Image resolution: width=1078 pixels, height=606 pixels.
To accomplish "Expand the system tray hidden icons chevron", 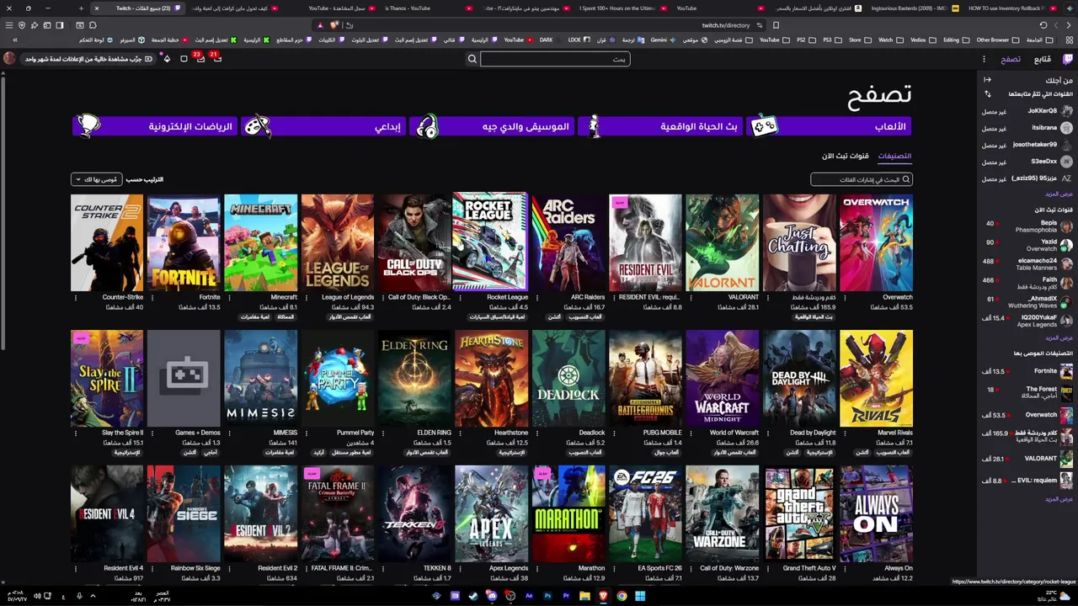I will (x=93, y=596).
